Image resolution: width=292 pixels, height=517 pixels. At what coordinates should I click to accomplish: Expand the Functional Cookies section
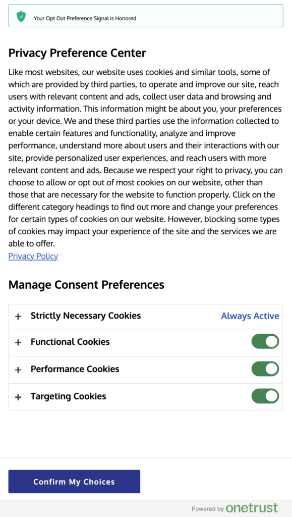[18, 341]
